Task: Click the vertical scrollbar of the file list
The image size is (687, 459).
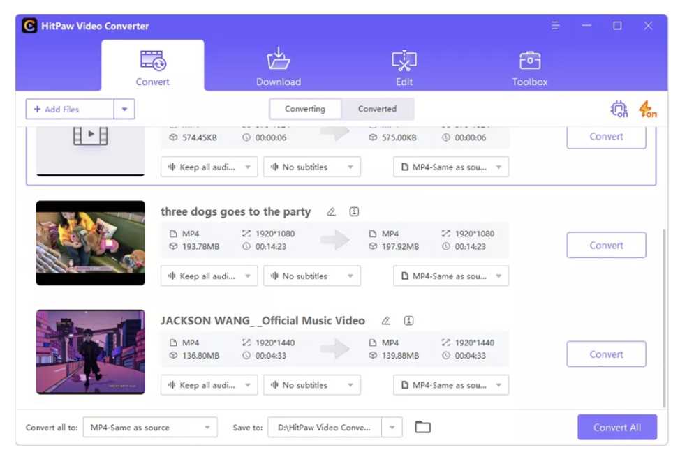Action: (x=663, y=314)
